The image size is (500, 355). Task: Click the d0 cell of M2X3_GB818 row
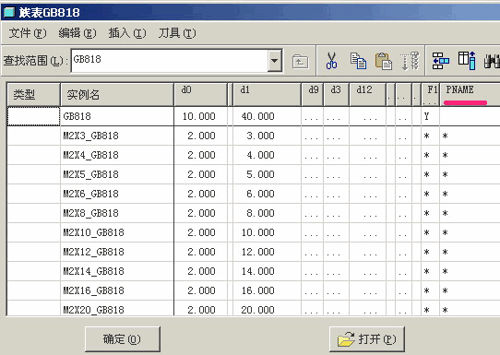tap(201, 136)
